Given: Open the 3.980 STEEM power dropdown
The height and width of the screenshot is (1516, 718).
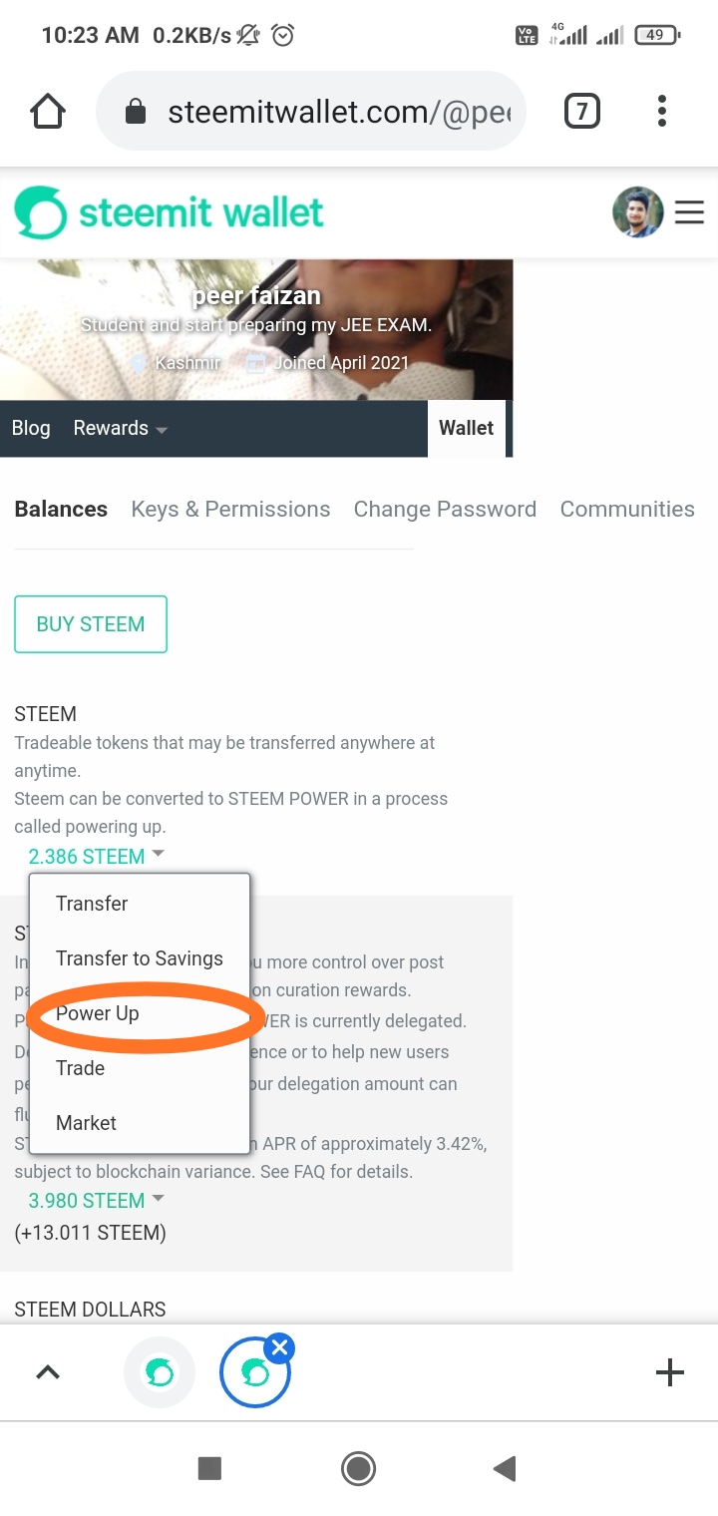Looking at the screenshot, I should point(96,1201).
